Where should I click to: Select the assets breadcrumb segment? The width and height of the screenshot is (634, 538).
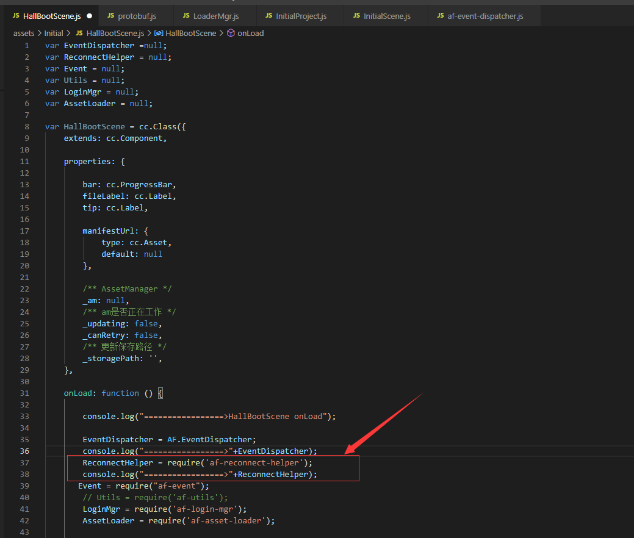[24, 33]
